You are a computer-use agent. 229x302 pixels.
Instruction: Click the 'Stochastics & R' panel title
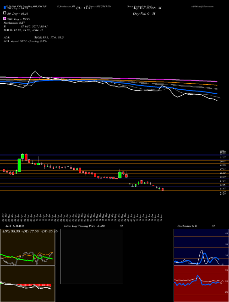pos(187,226)
